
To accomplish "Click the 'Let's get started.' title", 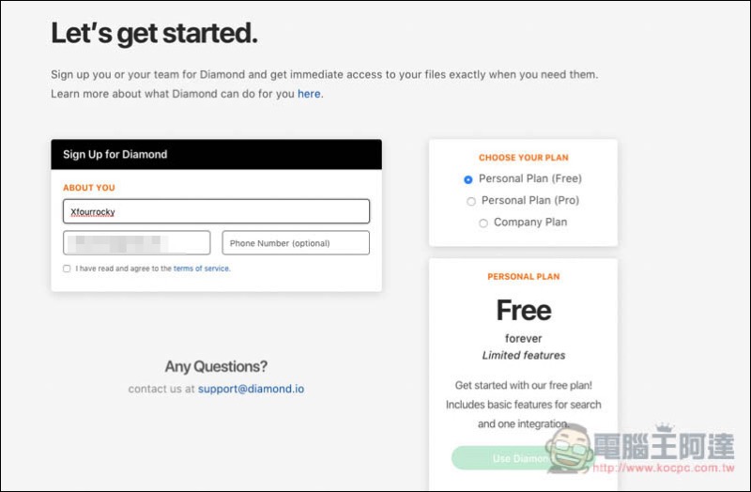I will click(154, 33).
